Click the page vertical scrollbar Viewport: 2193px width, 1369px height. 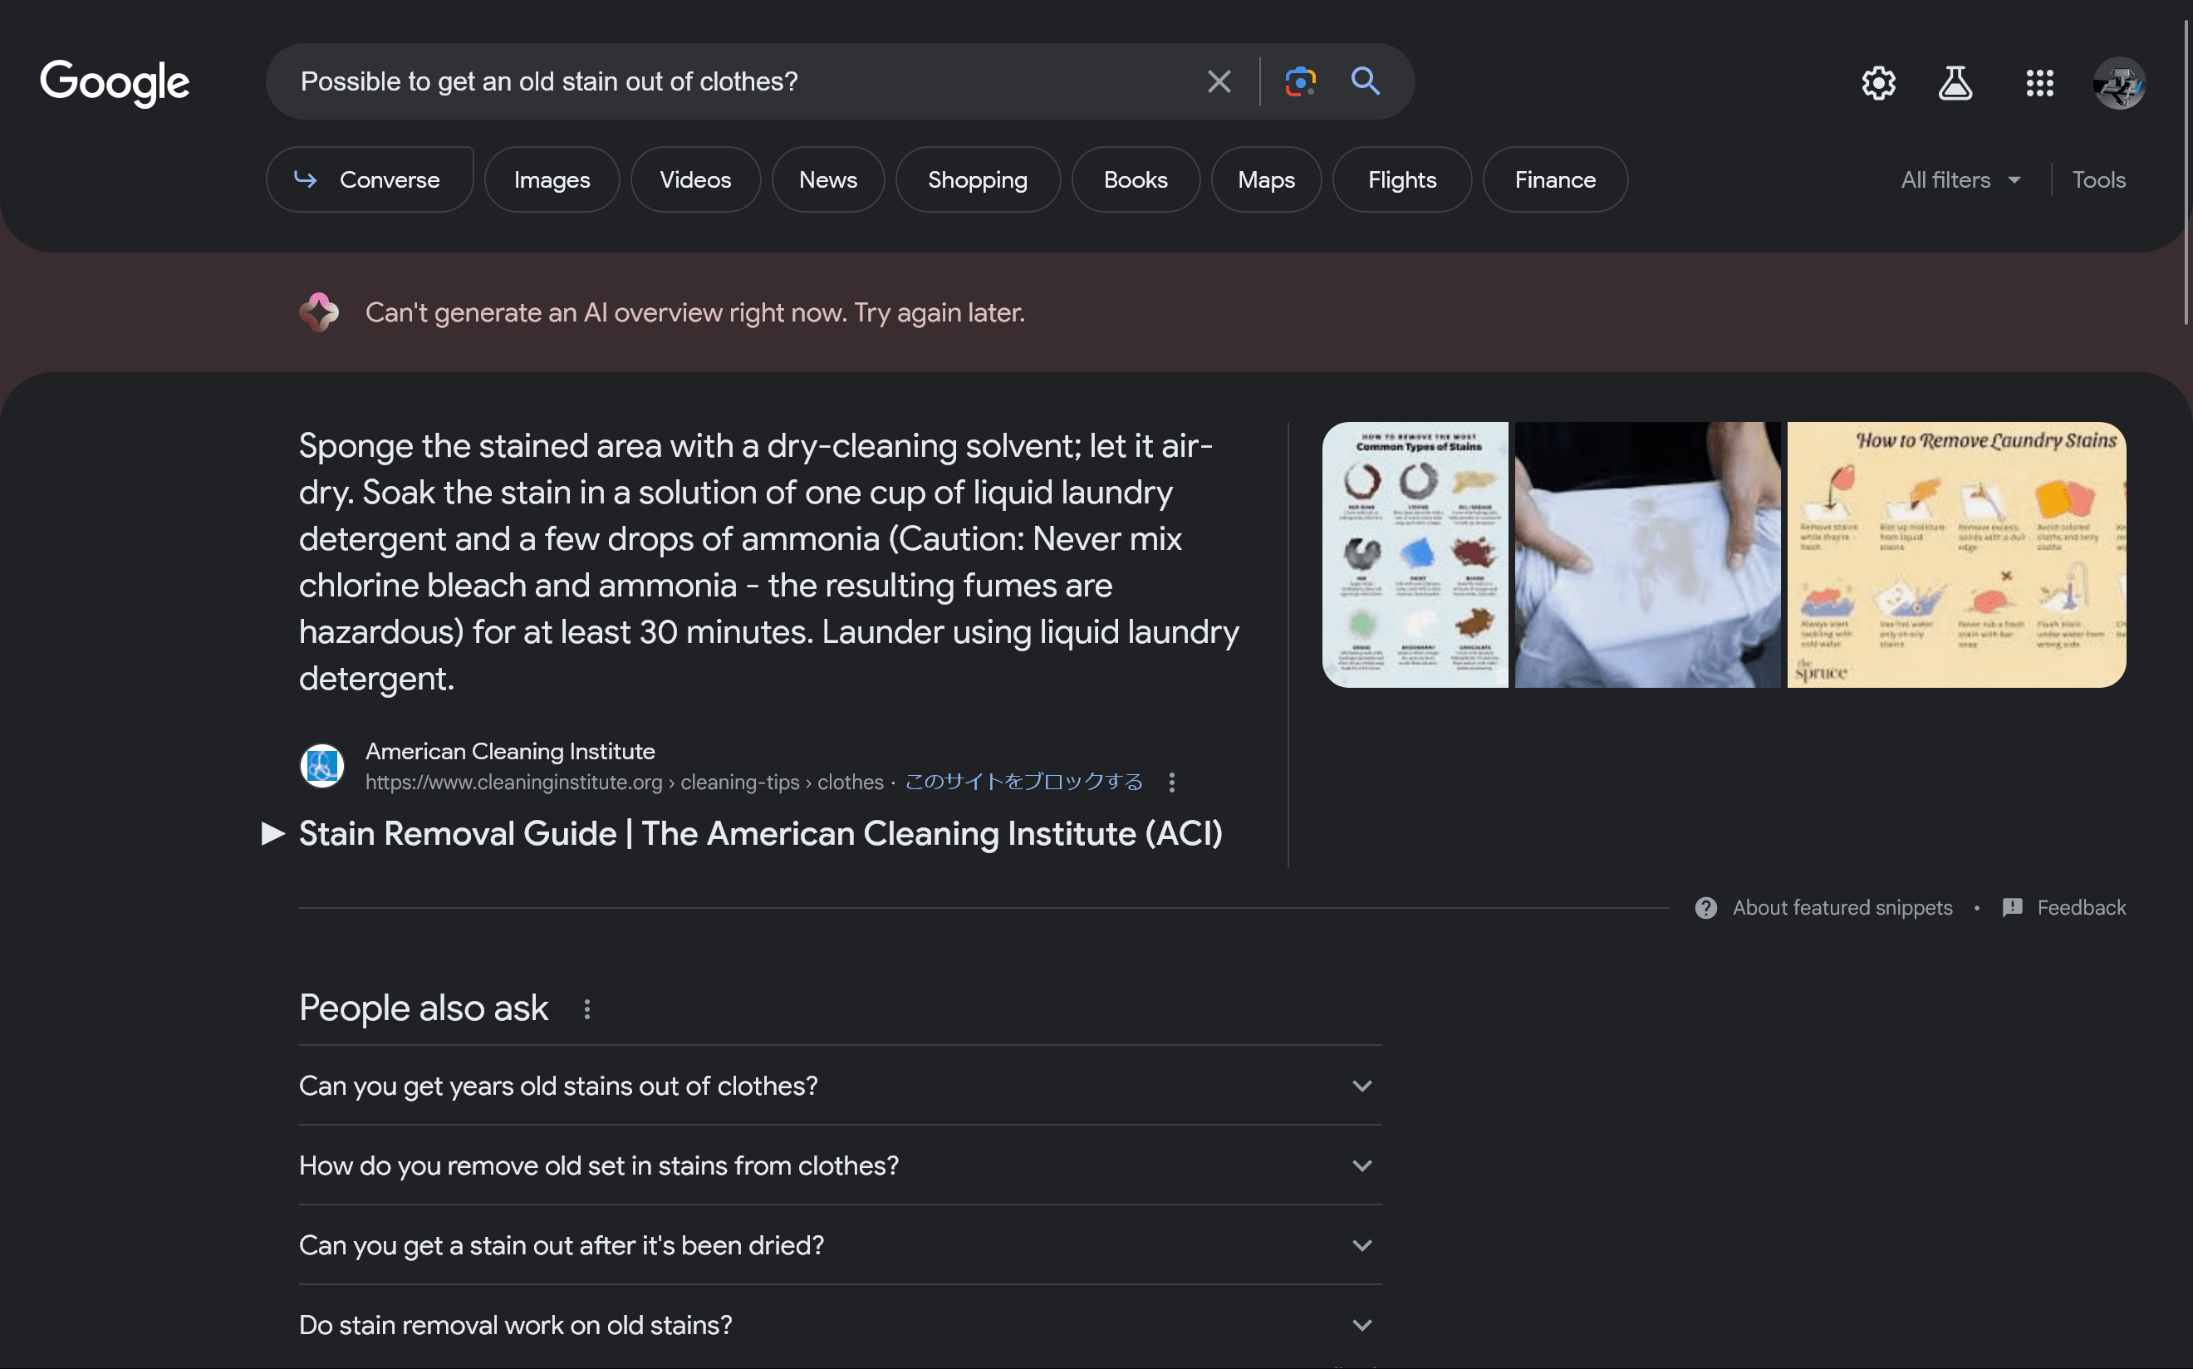2186,172
